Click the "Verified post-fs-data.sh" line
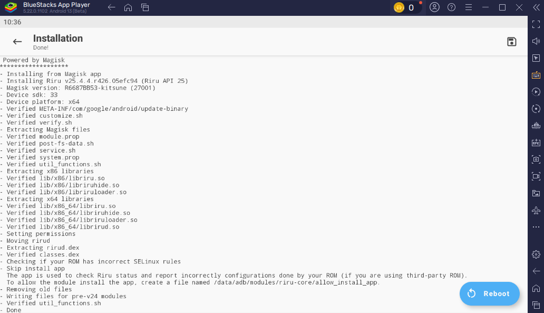This screenshot has height=313, width=544. click(x=47, y=144)
